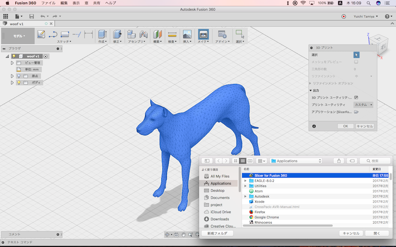Select Slicer for Fusion 360 file row
This screenshot has height=247, width=396.
pyautogui.click(x=315, y=175)
